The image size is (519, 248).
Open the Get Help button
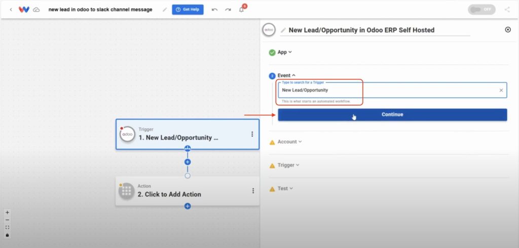[188, 10]
